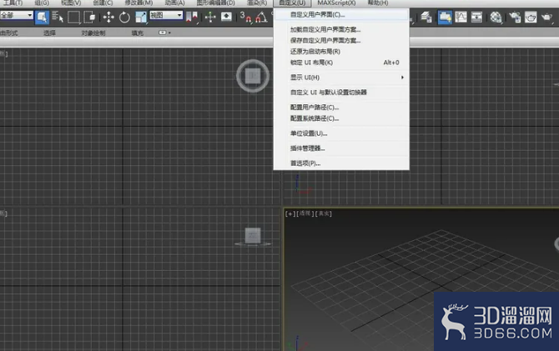Screen dimensions: 559x351
Task: Choose 还原为启动布局(R) entry
Action: pyautogui.click(x=341, y=52)
